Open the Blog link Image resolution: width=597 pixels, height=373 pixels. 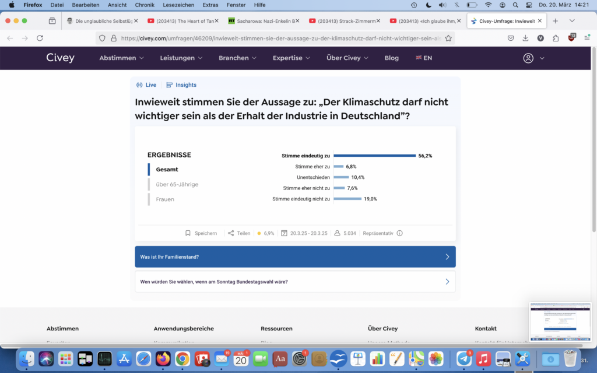[392, 58]
